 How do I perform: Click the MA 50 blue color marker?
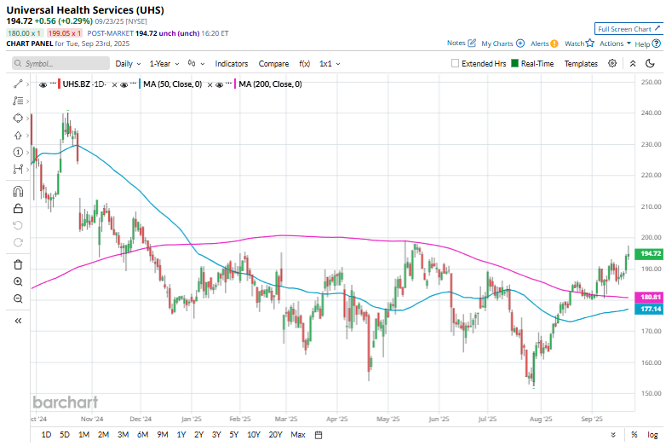click(x=140, y=84)
